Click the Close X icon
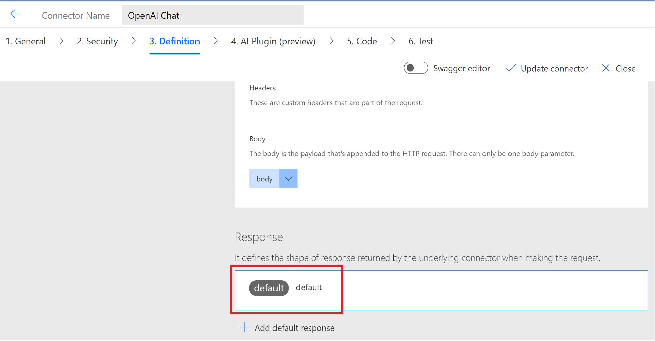Image resolution: width=655 pixels, height=341 pixels. (606, 68)
